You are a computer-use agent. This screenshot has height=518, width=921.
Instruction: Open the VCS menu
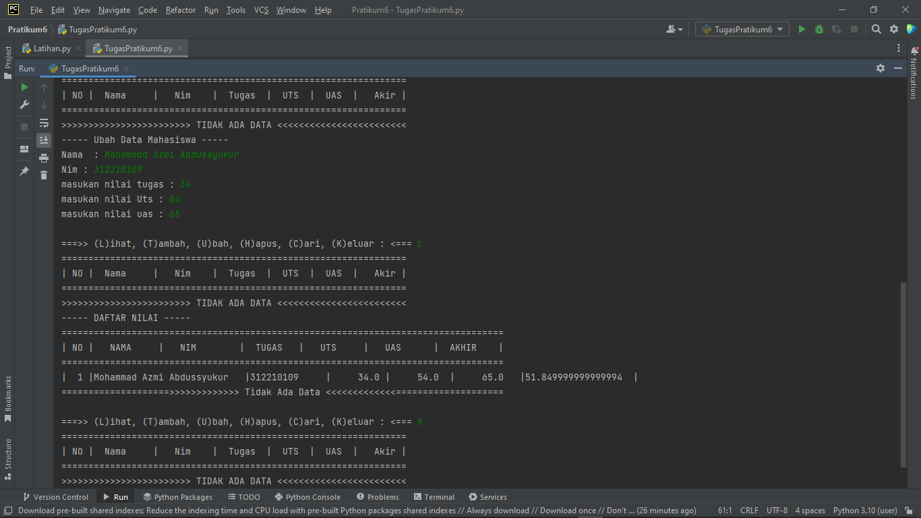(261, 10)
